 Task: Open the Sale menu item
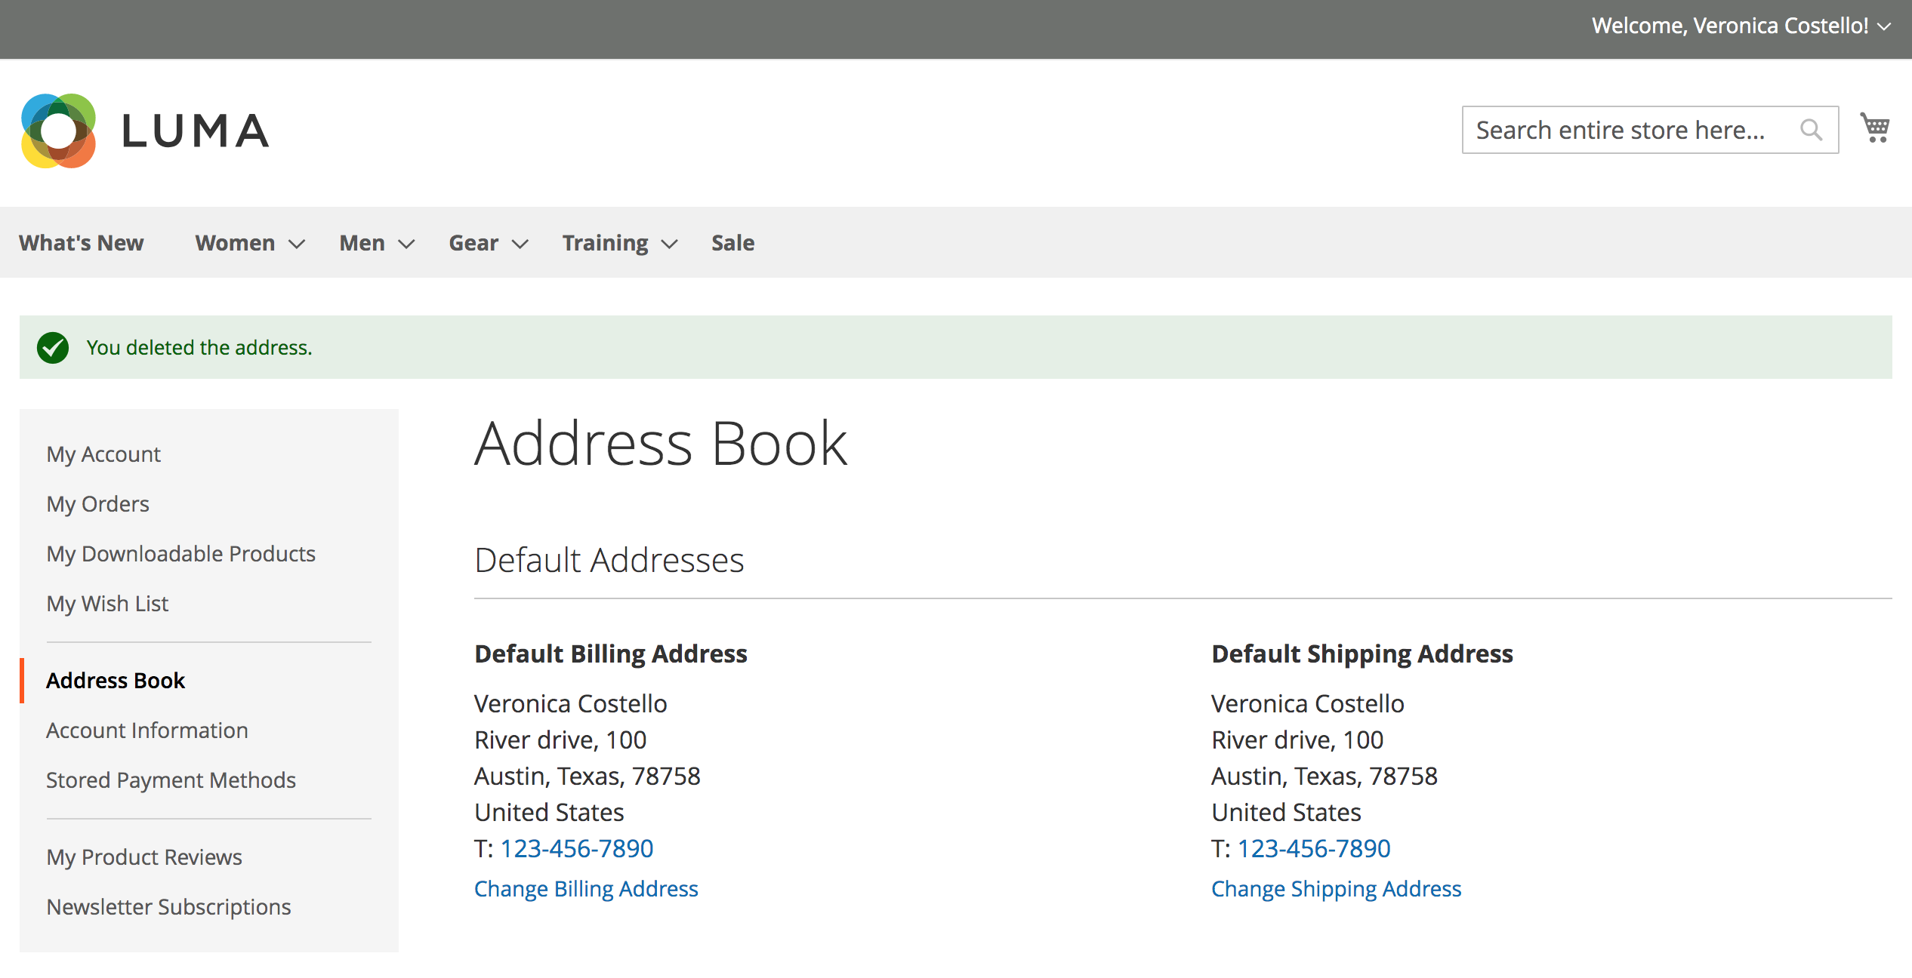(732, 243)
